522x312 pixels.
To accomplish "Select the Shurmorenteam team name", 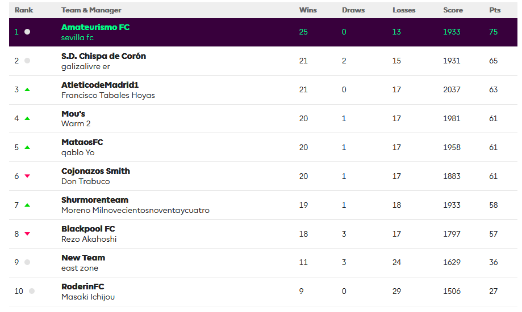I will point(95,200).
